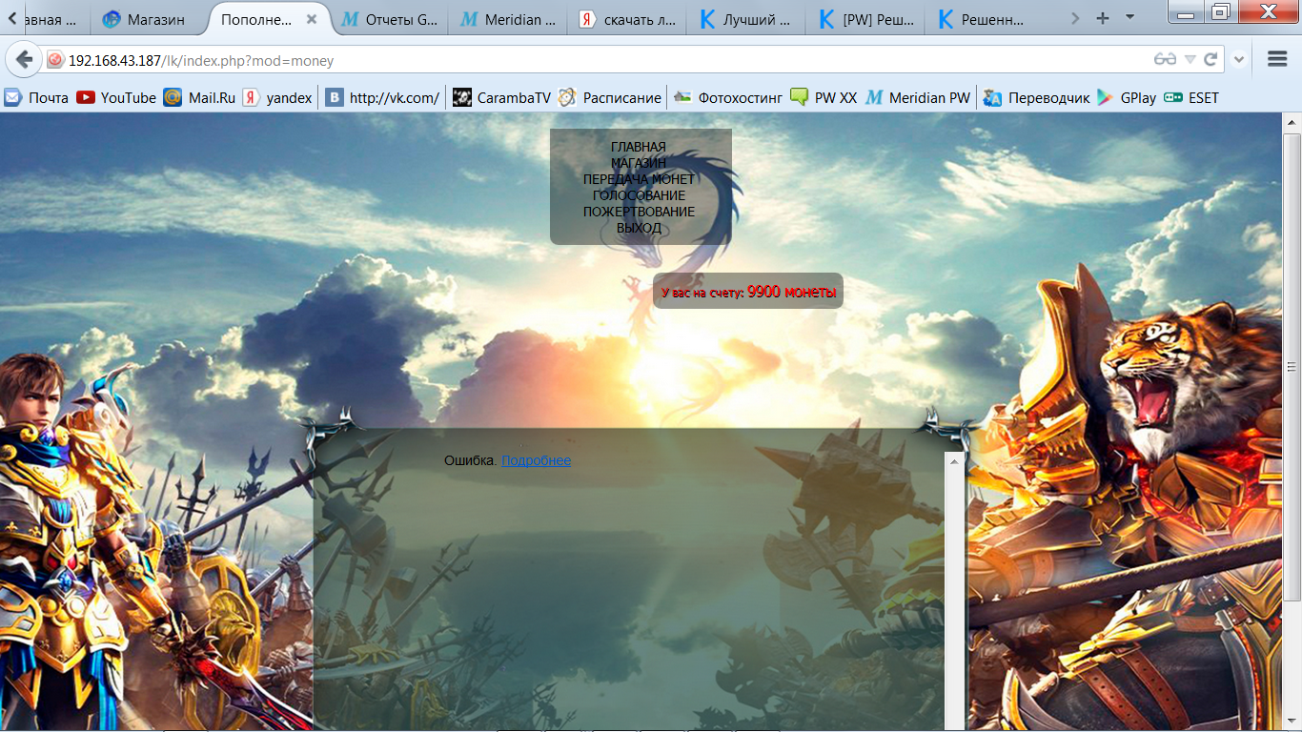Open address bar history dropdown arrow
The height and width of the screenshot is (732, 1302).
[1190, 59]
